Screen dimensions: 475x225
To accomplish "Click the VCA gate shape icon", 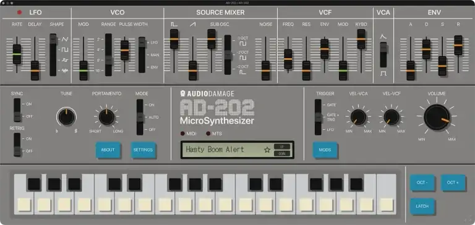I will point(383,74).
